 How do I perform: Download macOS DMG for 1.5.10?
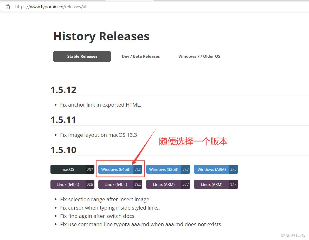pos(72,169)
